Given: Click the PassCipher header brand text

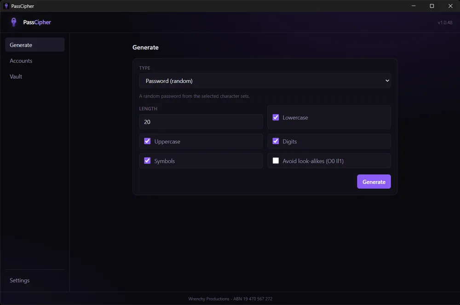Looking at the screenshot, I should [37, 22].
